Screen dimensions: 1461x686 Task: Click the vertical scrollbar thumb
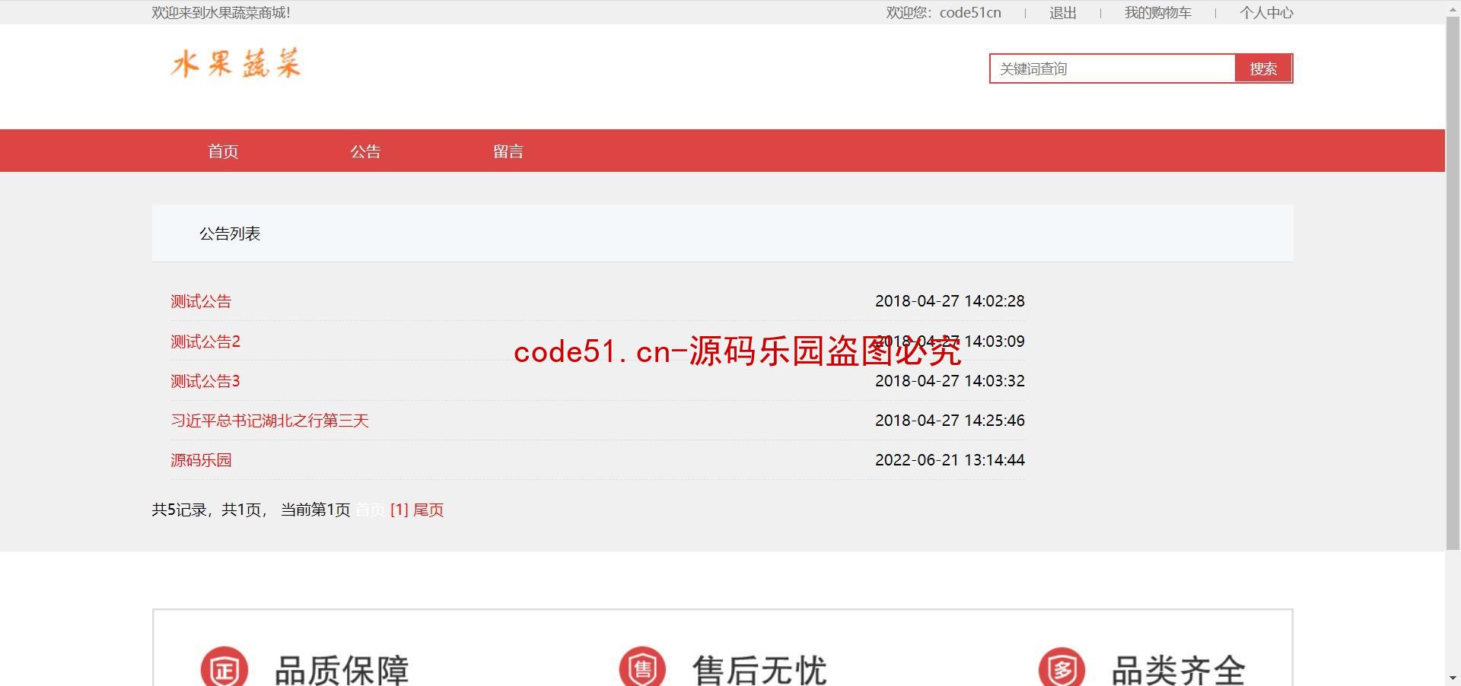[1453, 281]
